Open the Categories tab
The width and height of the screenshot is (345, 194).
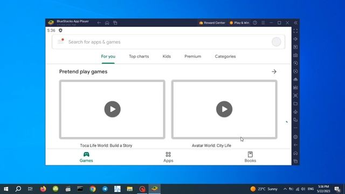(225, 57)
